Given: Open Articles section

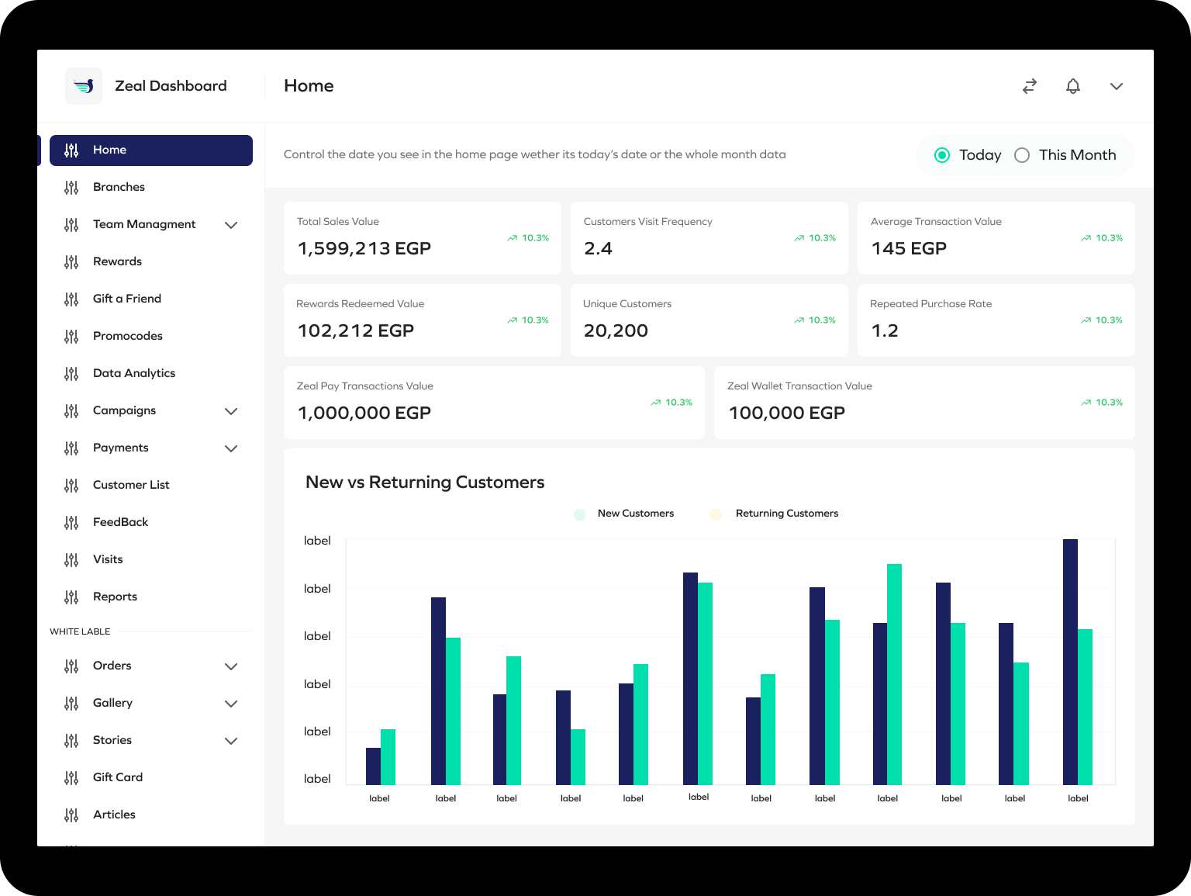Looking at the screenshot, I should pyautogui.click(x=151, y=815).
